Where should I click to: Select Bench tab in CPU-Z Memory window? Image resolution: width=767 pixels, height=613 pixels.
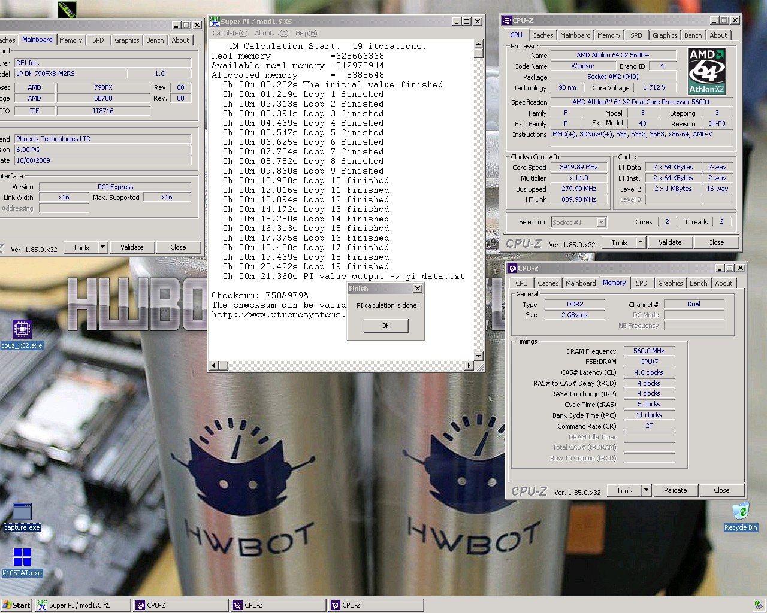698,283
